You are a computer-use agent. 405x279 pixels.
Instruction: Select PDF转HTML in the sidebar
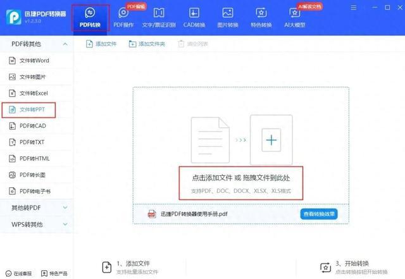click(36, 158)
